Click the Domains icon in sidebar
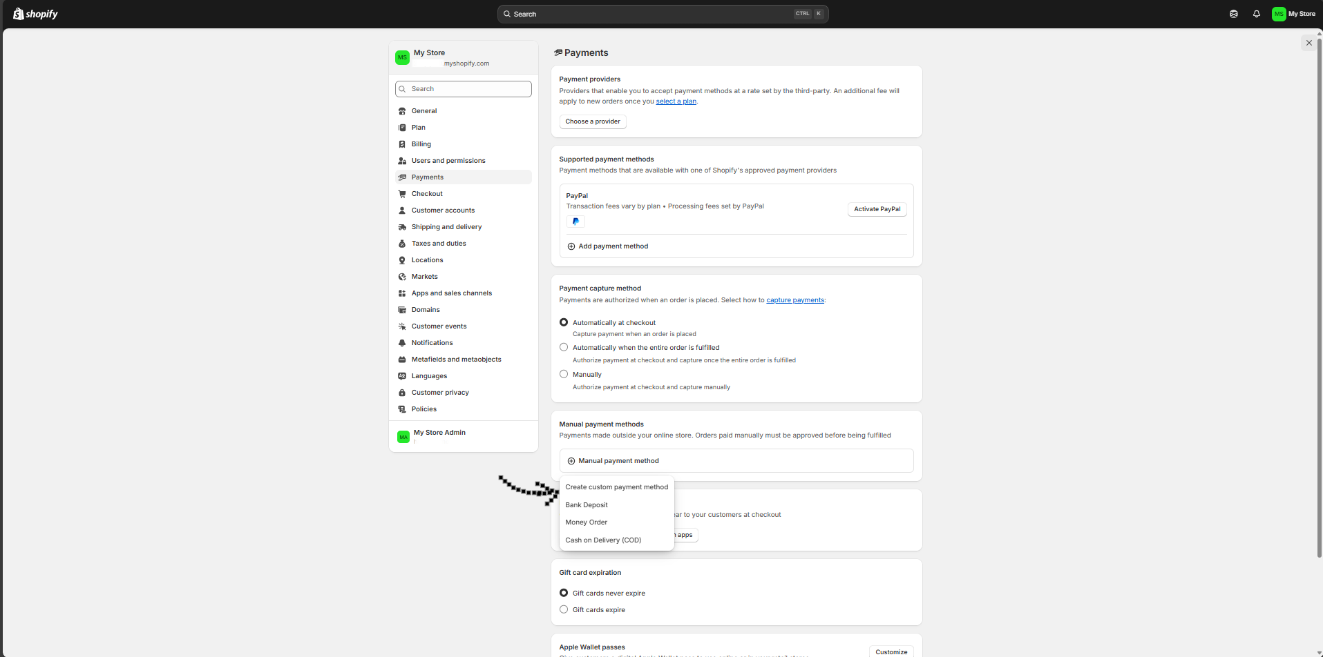This screenshot has width=1323, height=657. click(402, 310)
